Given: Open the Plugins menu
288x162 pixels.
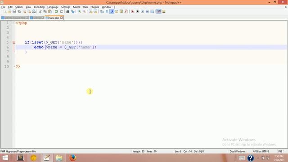Looking at the screenshot, I should 94,7.
